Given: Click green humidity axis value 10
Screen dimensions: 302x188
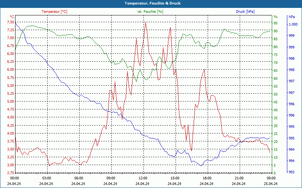Looking at the screenshot, I should (276, 158).
